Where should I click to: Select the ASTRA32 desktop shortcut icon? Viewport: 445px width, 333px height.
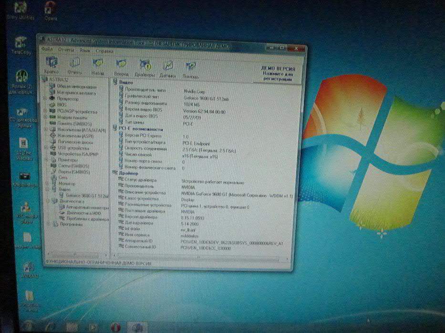[29, 269]
